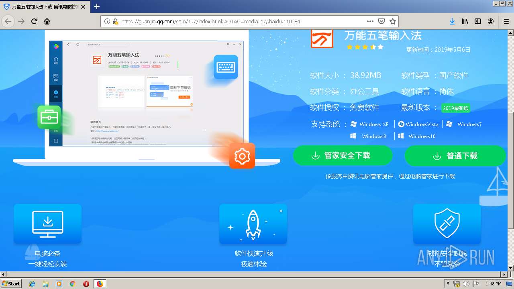Image resolution: width=514 pixels, height=289 pixels.
Task: Toggle the Firefox sidebar view
Action: point(478,21)
